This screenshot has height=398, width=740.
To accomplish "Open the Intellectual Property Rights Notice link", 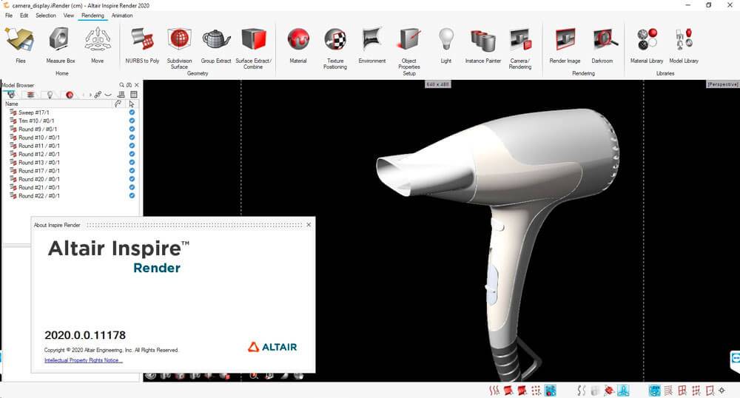I will tap(84, 360).
